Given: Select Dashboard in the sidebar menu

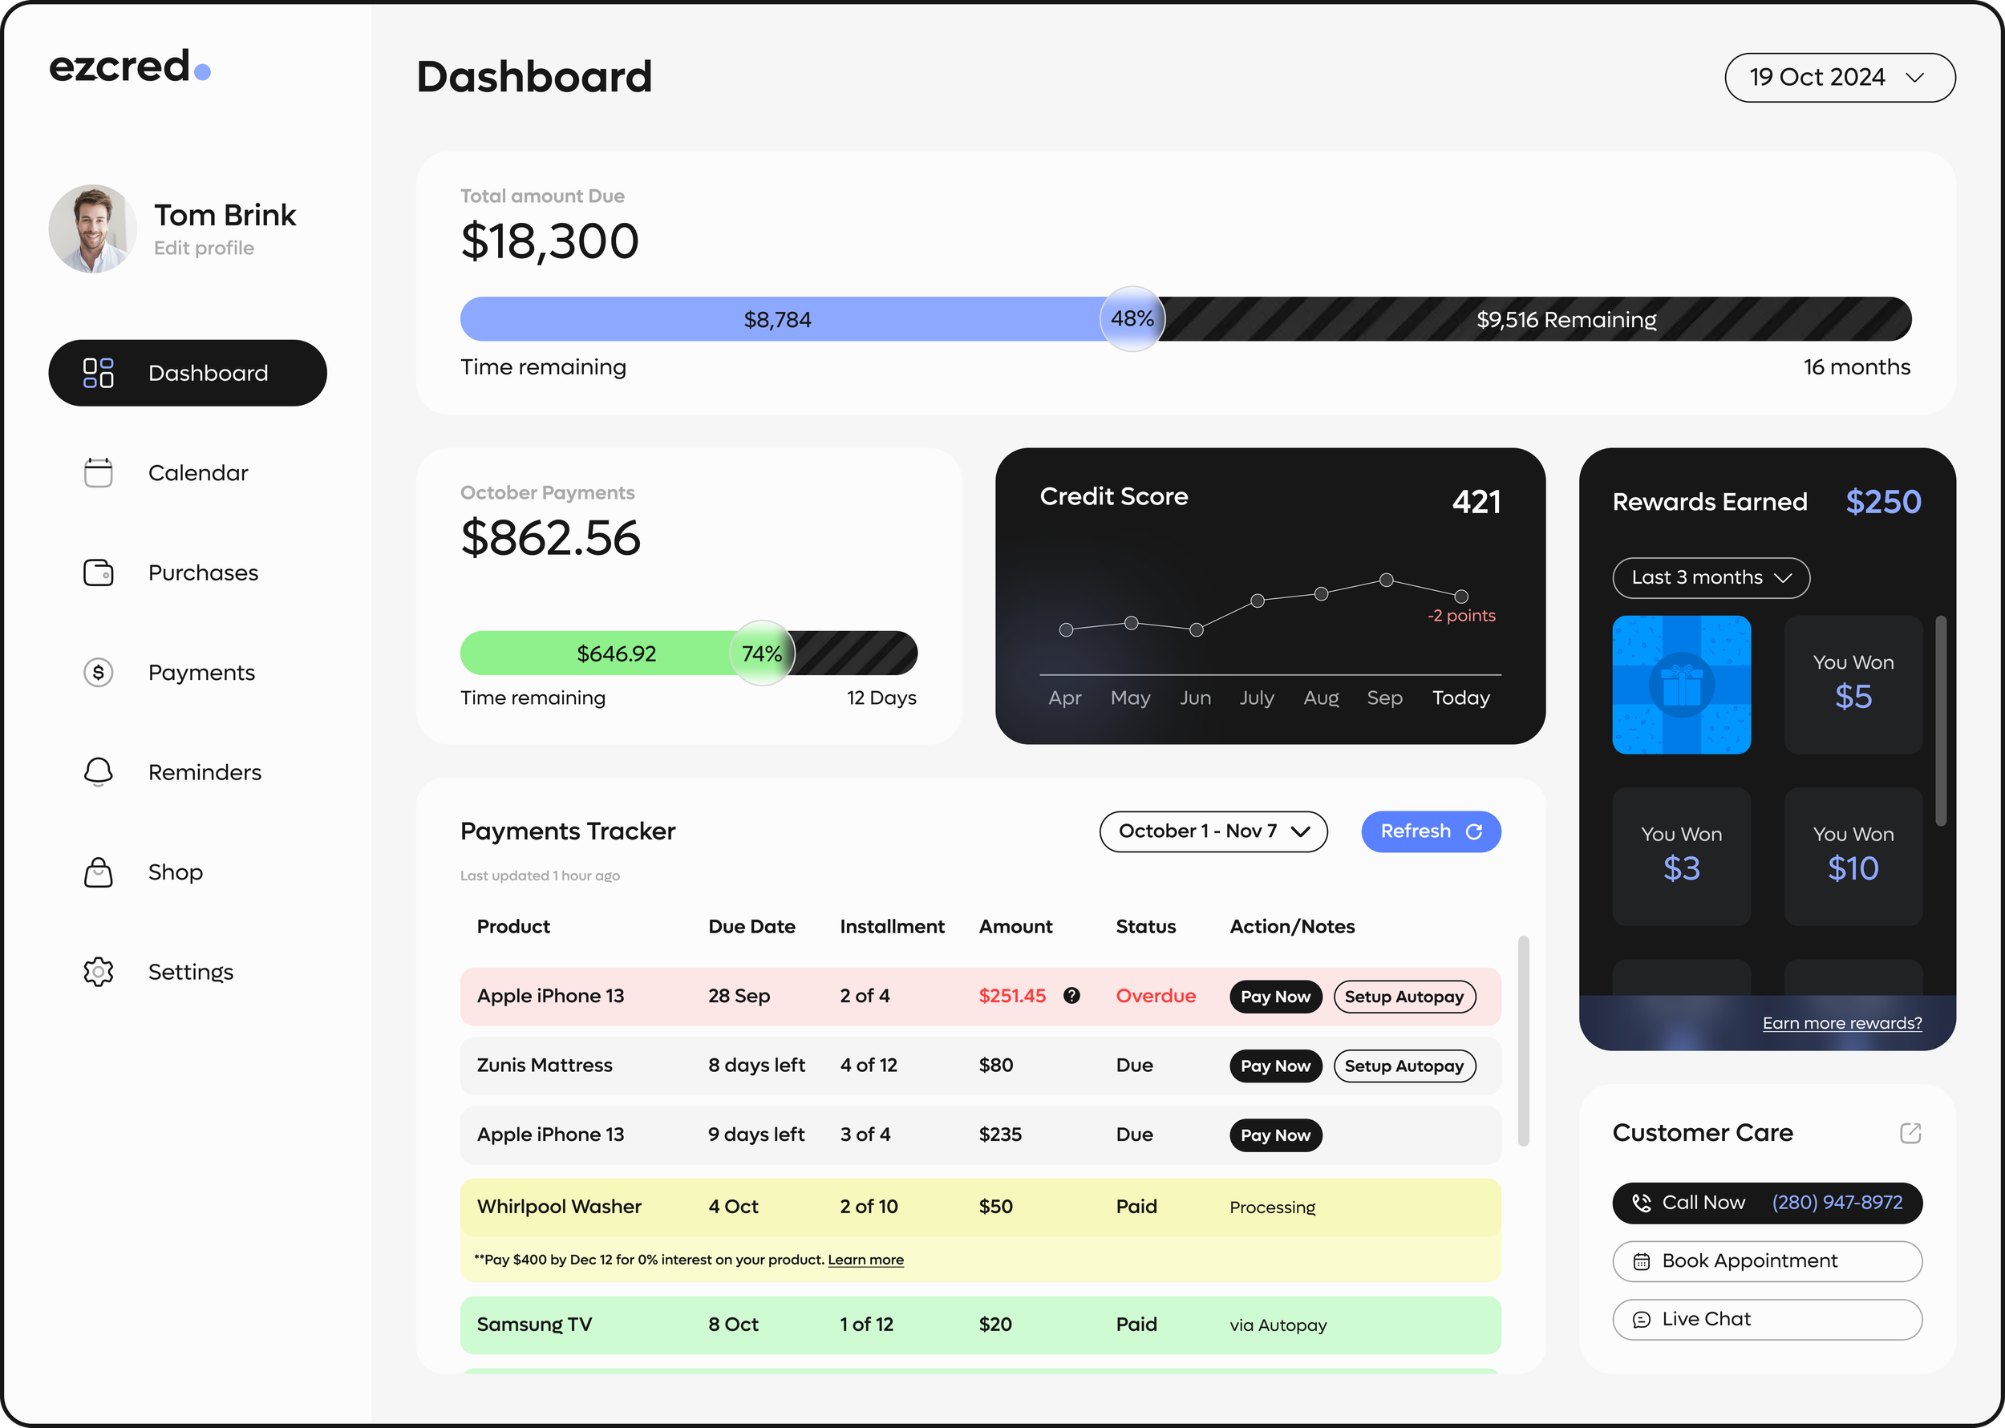Looking at the screenshot, I should click(x=188, y=373).
